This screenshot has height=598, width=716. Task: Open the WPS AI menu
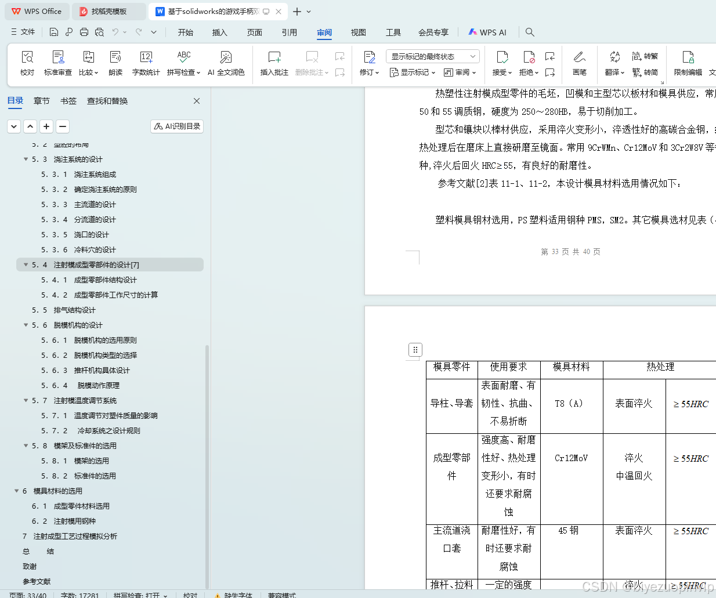(487, 32)
